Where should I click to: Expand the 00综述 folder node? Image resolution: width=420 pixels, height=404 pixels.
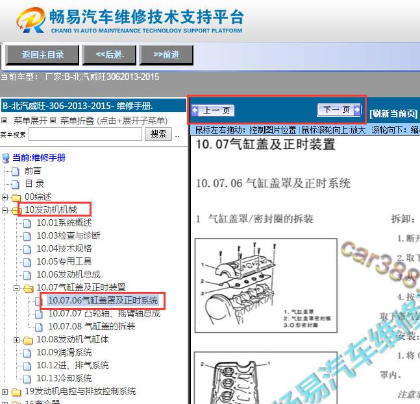5,197
